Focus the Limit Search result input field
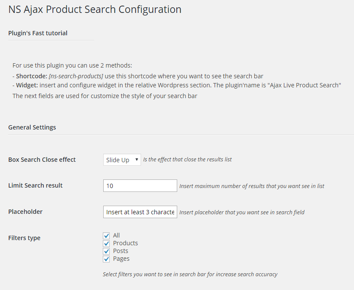This screenshot has height=290, width=354. tap(140, 185)
